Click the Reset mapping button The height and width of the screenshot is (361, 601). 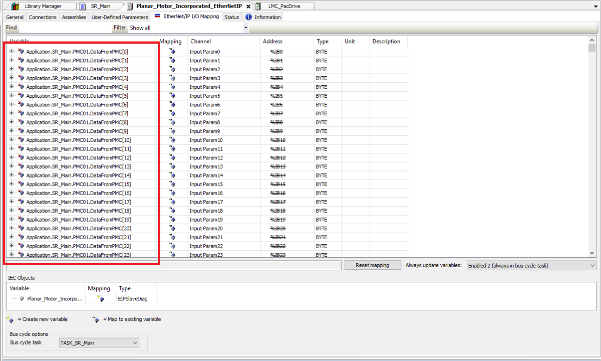(373, 265)
